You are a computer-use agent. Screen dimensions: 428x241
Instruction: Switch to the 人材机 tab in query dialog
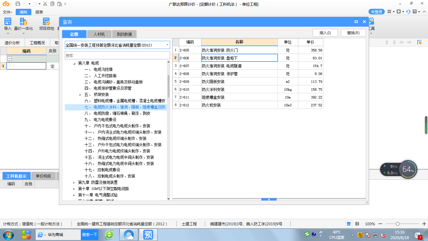[x=99, y=34]
